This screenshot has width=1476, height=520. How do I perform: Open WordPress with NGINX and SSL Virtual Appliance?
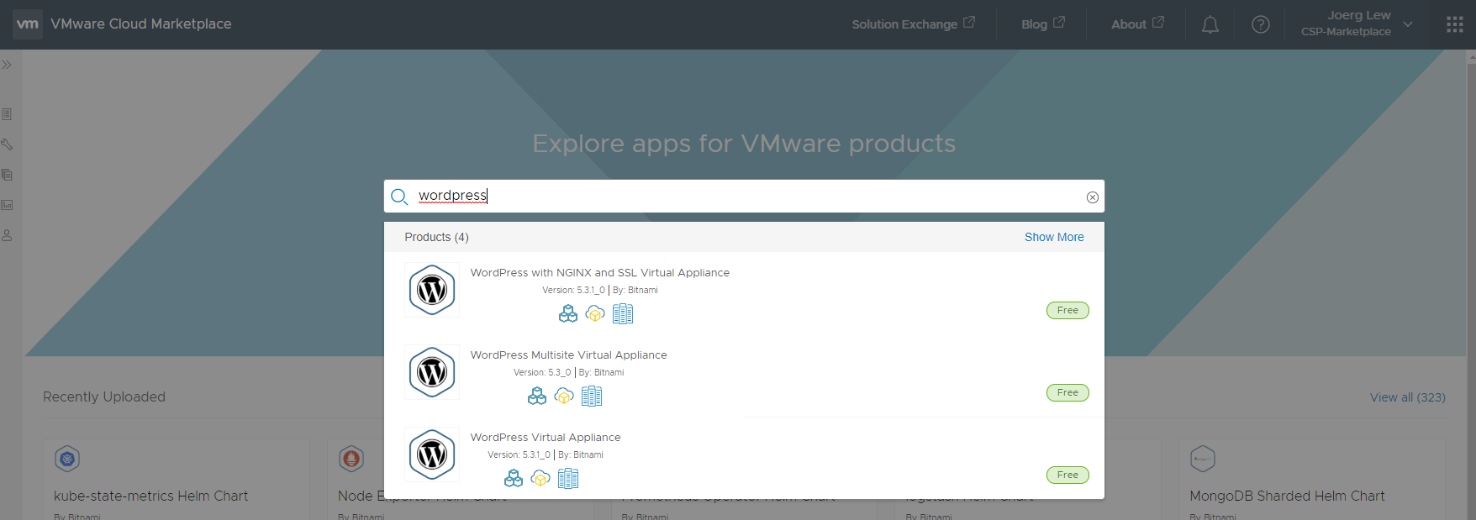point(599,273)
